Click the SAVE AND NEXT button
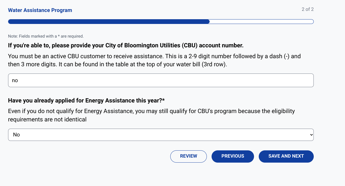The height and width of the screenshot is (186, 345). point(286,156)
